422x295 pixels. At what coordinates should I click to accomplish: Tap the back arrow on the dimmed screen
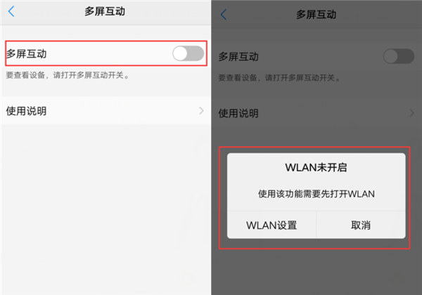coord(224,15)
